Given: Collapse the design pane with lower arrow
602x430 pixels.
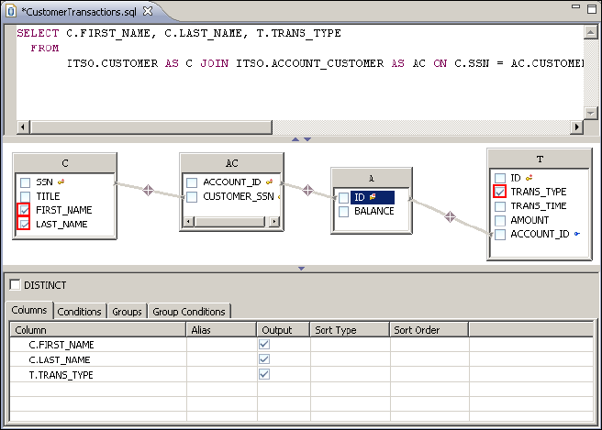Looking at the screenshot, I should (301, 269).
